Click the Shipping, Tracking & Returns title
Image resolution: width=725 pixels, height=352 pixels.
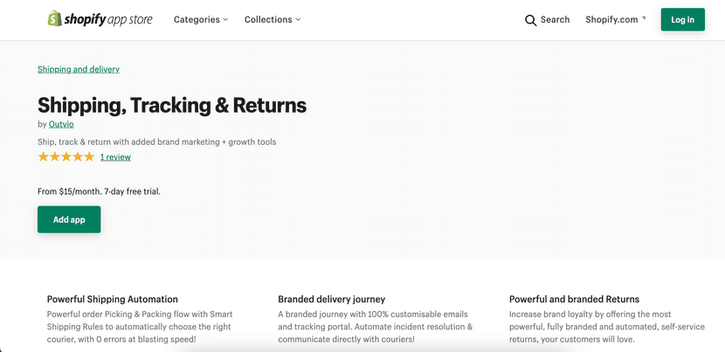click(172, 105)
